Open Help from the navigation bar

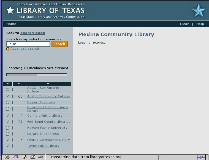(200, 24)
